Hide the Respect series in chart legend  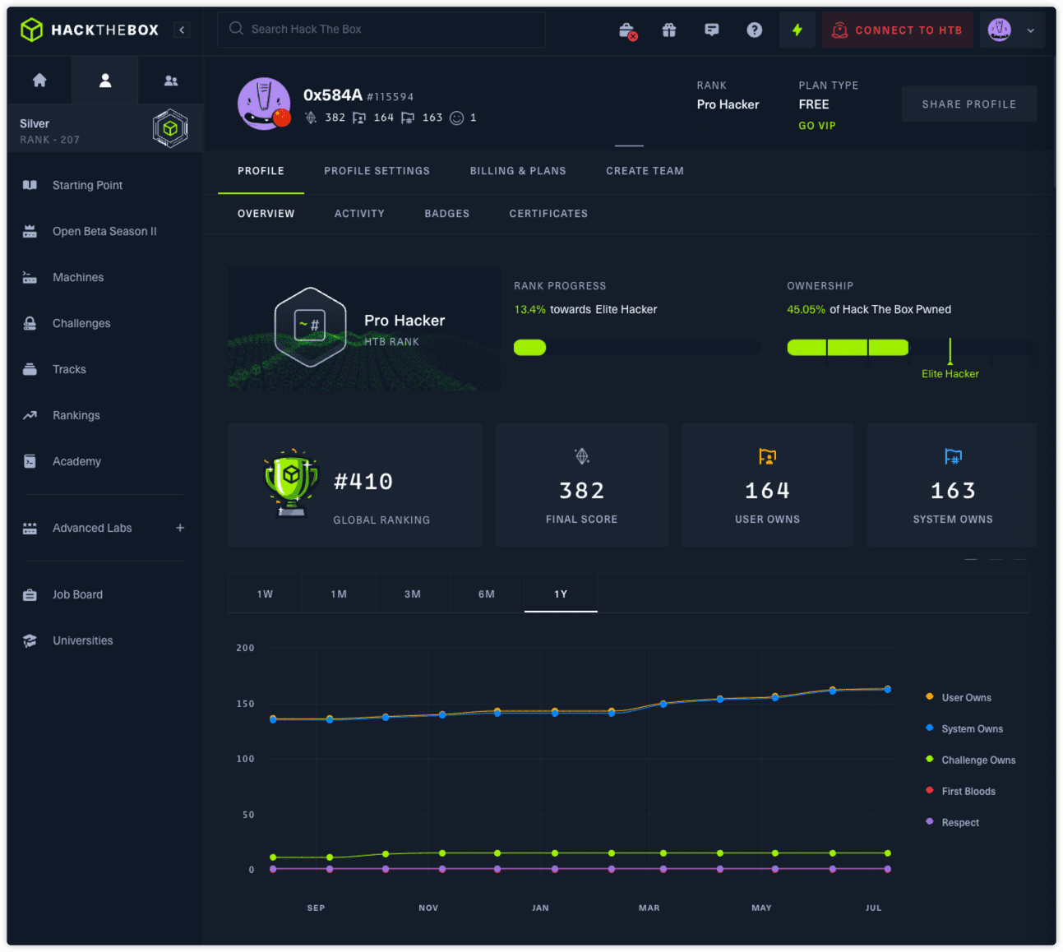(x=959, y=823)
